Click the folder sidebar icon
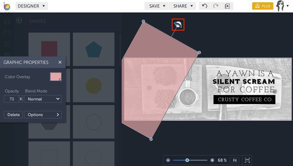293x166 pixels. [7, 33]
